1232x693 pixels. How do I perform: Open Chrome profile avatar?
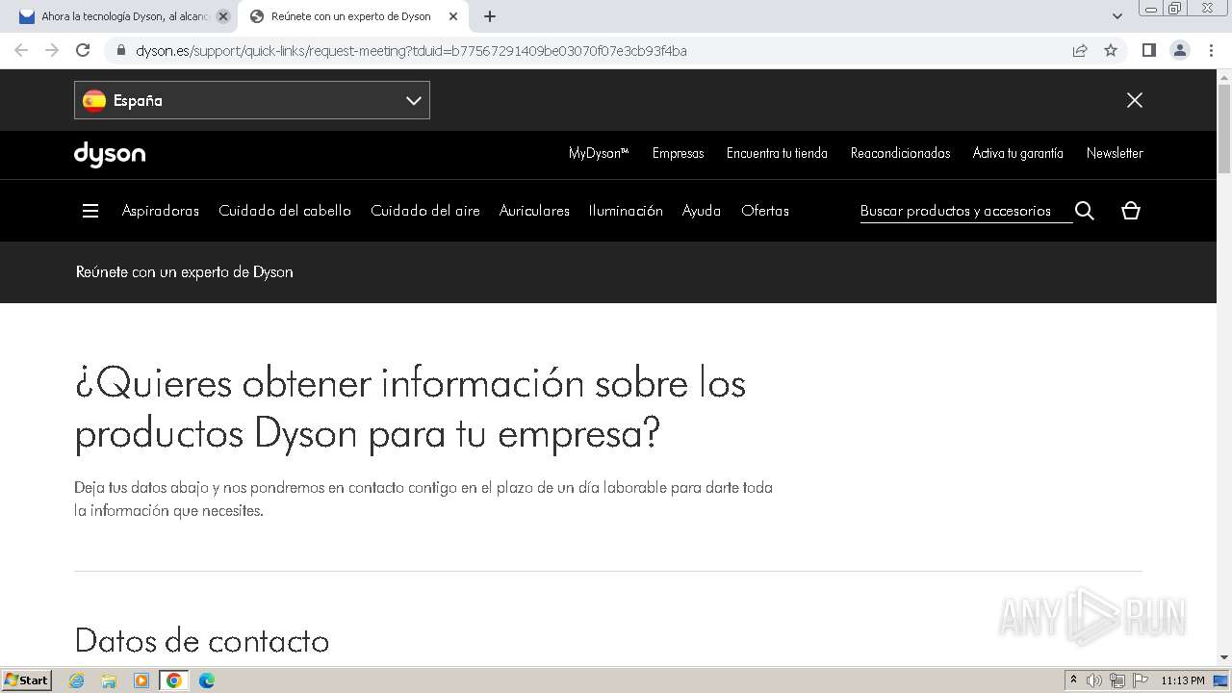pyautogui.click(x=1180, y=50)
